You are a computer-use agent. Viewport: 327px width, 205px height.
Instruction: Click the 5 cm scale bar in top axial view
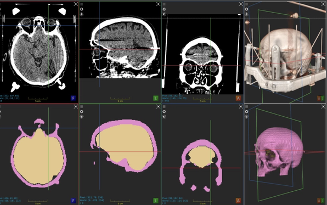[x=38, y=99]
